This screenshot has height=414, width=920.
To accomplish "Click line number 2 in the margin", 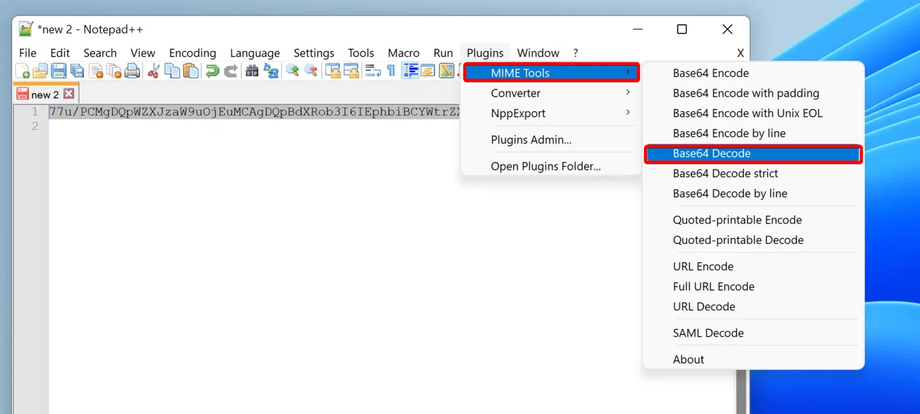I will coord(35,125).
